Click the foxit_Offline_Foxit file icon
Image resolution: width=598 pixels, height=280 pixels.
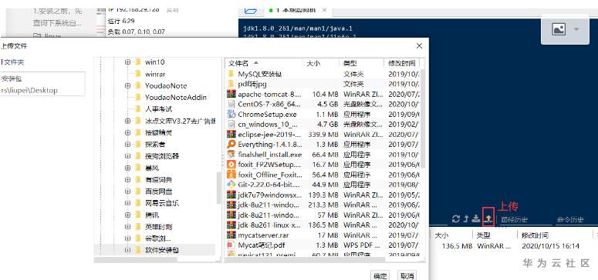231,175
